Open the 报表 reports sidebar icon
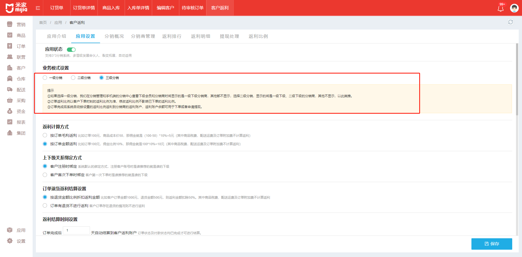This screenshot has width=522, height=257. [10, 122]
